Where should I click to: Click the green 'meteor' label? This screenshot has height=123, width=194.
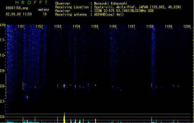click(44, 10)
